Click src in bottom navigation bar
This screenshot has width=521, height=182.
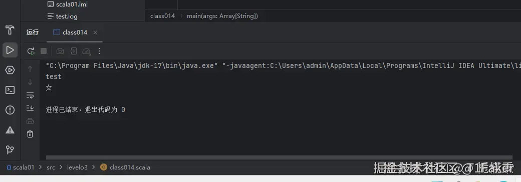coord(51,167)
